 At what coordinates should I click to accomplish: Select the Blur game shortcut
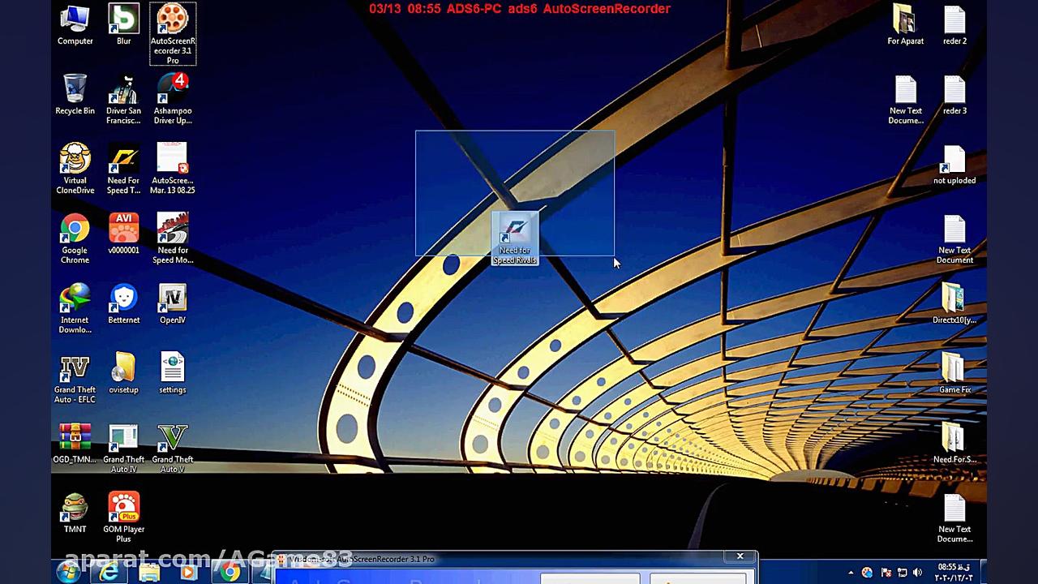123,25
